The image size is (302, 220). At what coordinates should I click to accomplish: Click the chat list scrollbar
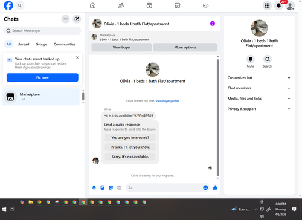(83, 97)
